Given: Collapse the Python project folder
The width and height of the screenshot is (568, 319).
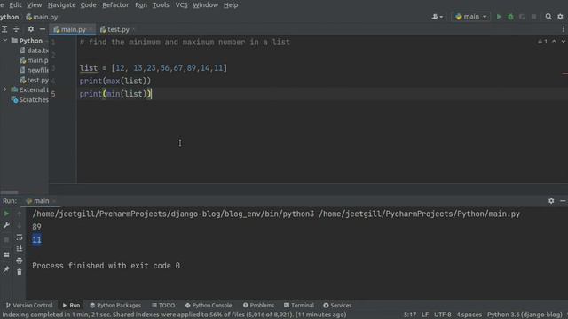Looking at the screenshot, I should (4, 41).
